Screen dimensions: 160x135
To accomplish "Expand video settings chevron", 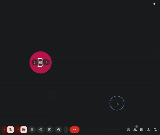I will pos(18,130).
